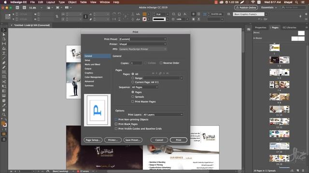Viewport: 309px width, 173px height.
Task: Select the Eyedropper tool
Action: (x=4, y=106)
